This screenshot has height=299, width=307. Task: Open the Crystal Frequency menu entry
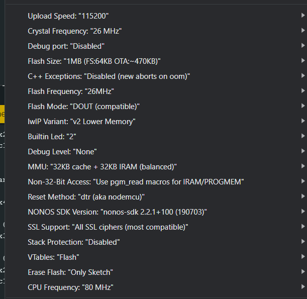click(156, 31)
